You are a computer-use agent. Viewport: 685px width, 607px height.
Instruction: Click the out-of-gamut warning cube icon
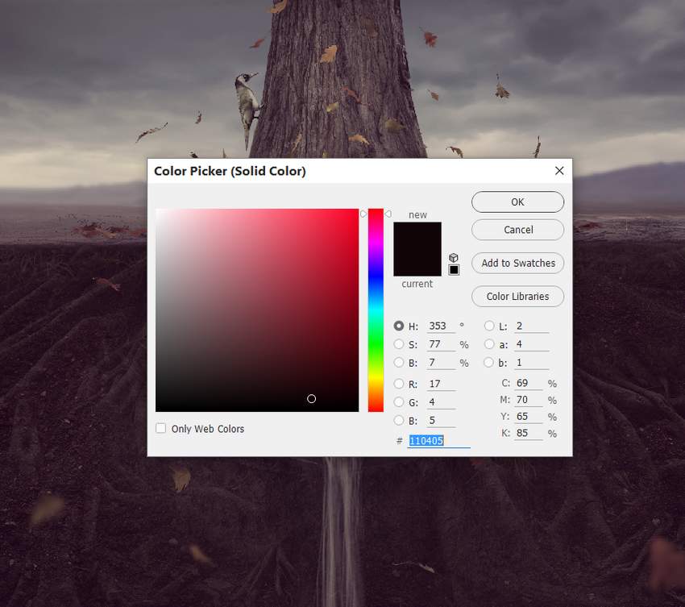(x=454, y=257)
